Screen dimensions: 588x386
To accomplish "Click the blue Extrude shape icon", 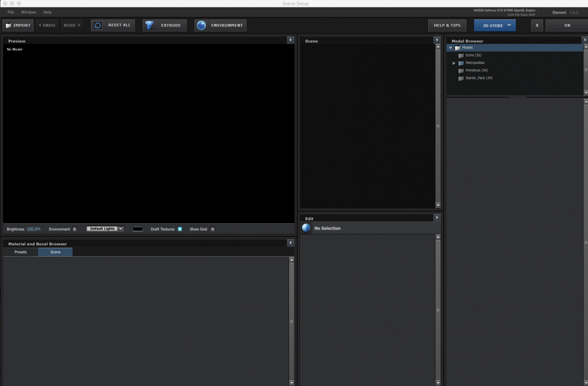I will 149,25.
